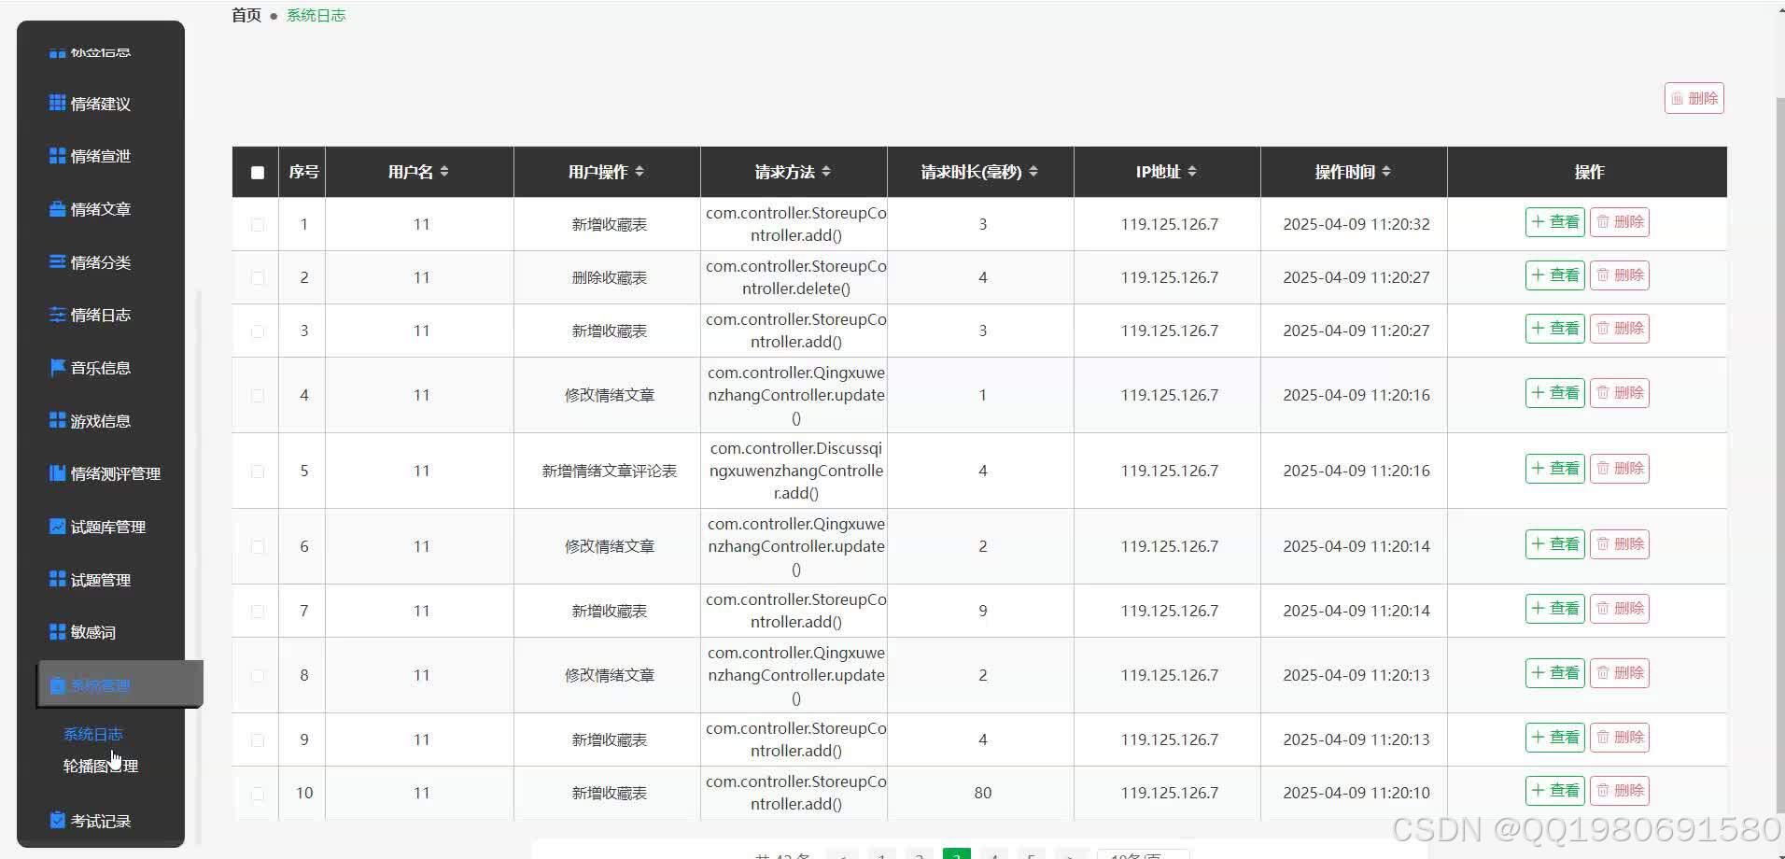Select the 试题库管理 sidebar icon
Viewport: 1785px width, 859px height.
[x=56, y=526]
